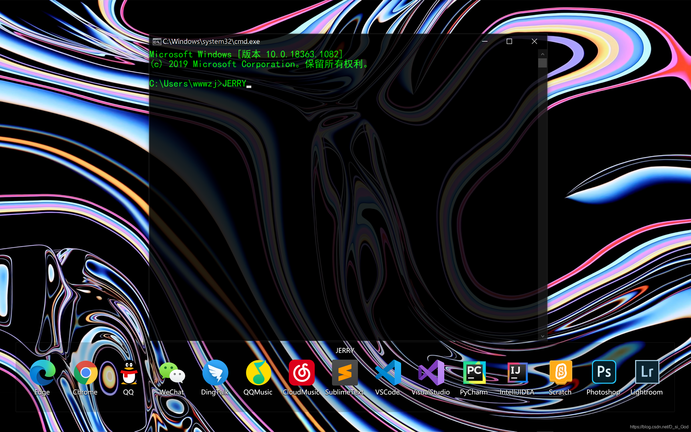The image size is (691, 432).
Task: Open VSCode dock icon
Action: coord(388,373)
